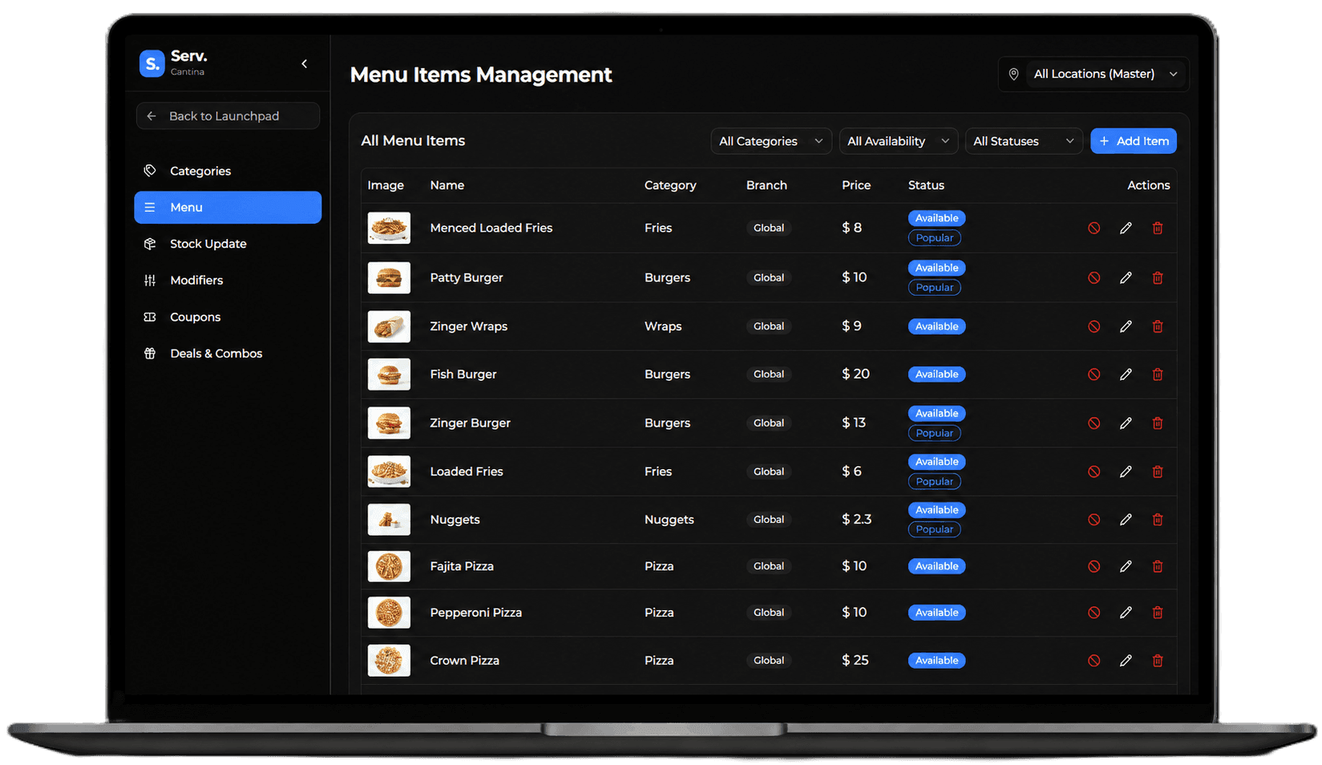Viewport: 1322px width, 765px height.
Task: Go to Stock Update section
Action: 228,244
